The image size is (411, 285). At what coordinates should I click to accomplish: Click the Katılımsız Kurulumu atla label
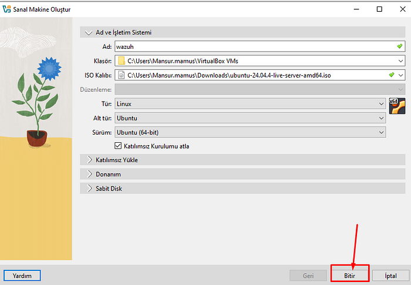(x=157, y=146)
